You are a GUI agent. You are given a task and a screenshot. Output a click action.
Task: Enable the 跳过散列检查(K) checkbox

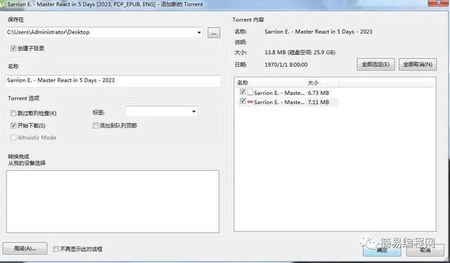tap(13, 113)
